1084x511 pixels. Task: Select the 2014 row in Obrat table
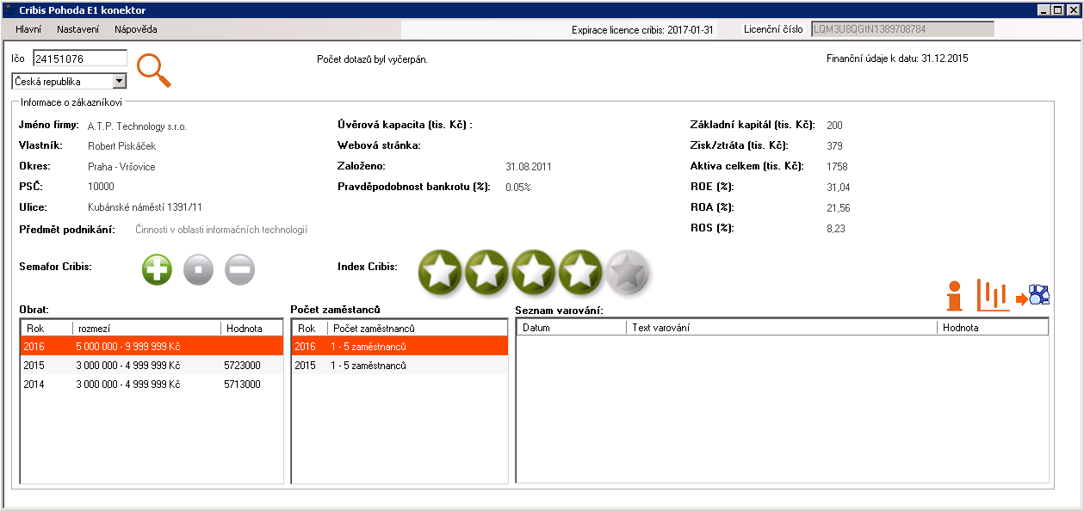click(x=152, y=385)
